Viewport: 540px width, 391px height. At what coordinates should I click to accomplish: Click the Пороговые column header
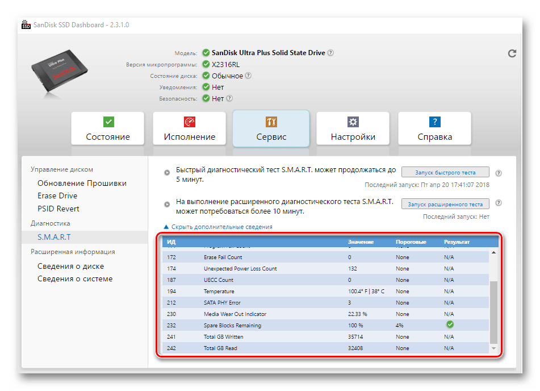coord(411,242)
